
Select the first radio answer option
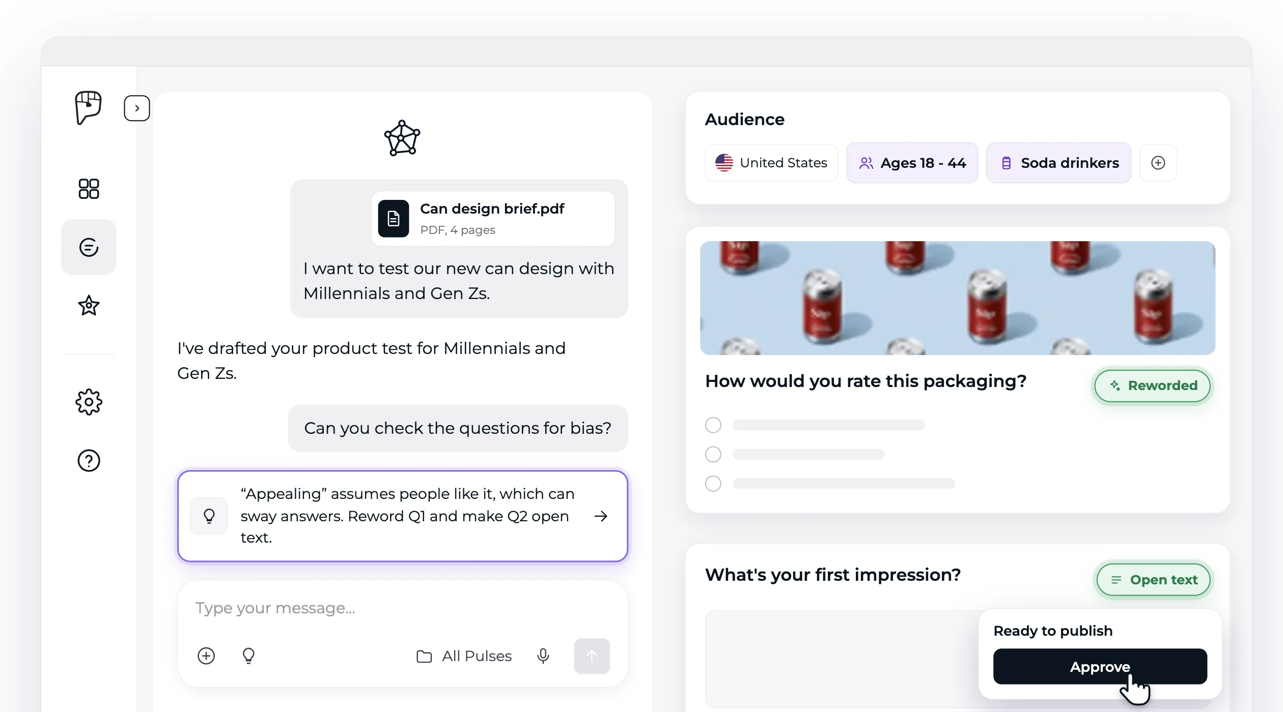click(713, 425)
